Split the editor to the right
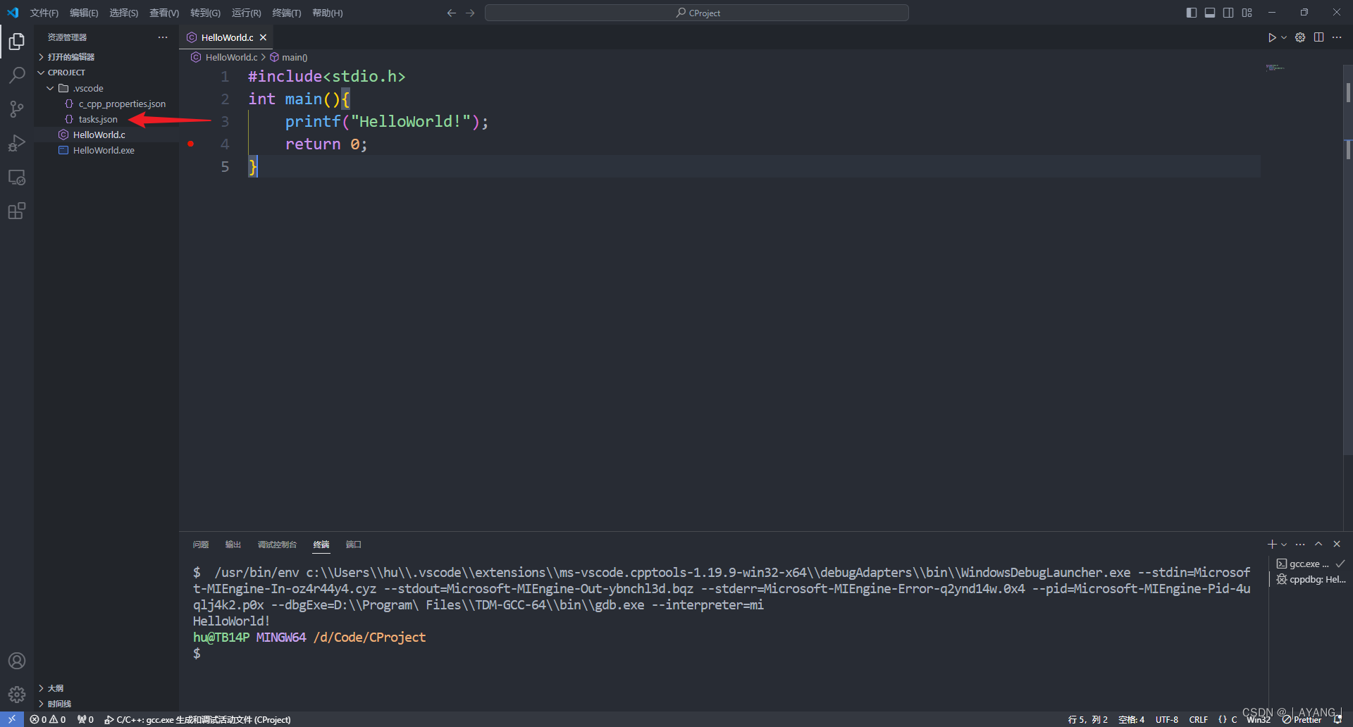This screenshot has width=1353, height=727. click(1318, 37)
